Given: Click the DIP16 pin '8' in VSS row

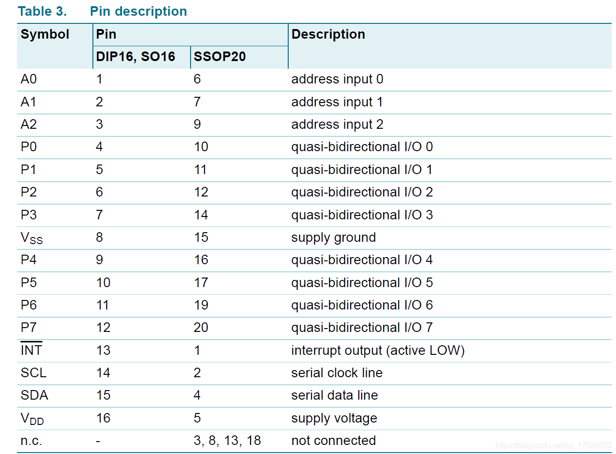Looking at the screenshot, I should pyautogui.click(x=100, y=237).
